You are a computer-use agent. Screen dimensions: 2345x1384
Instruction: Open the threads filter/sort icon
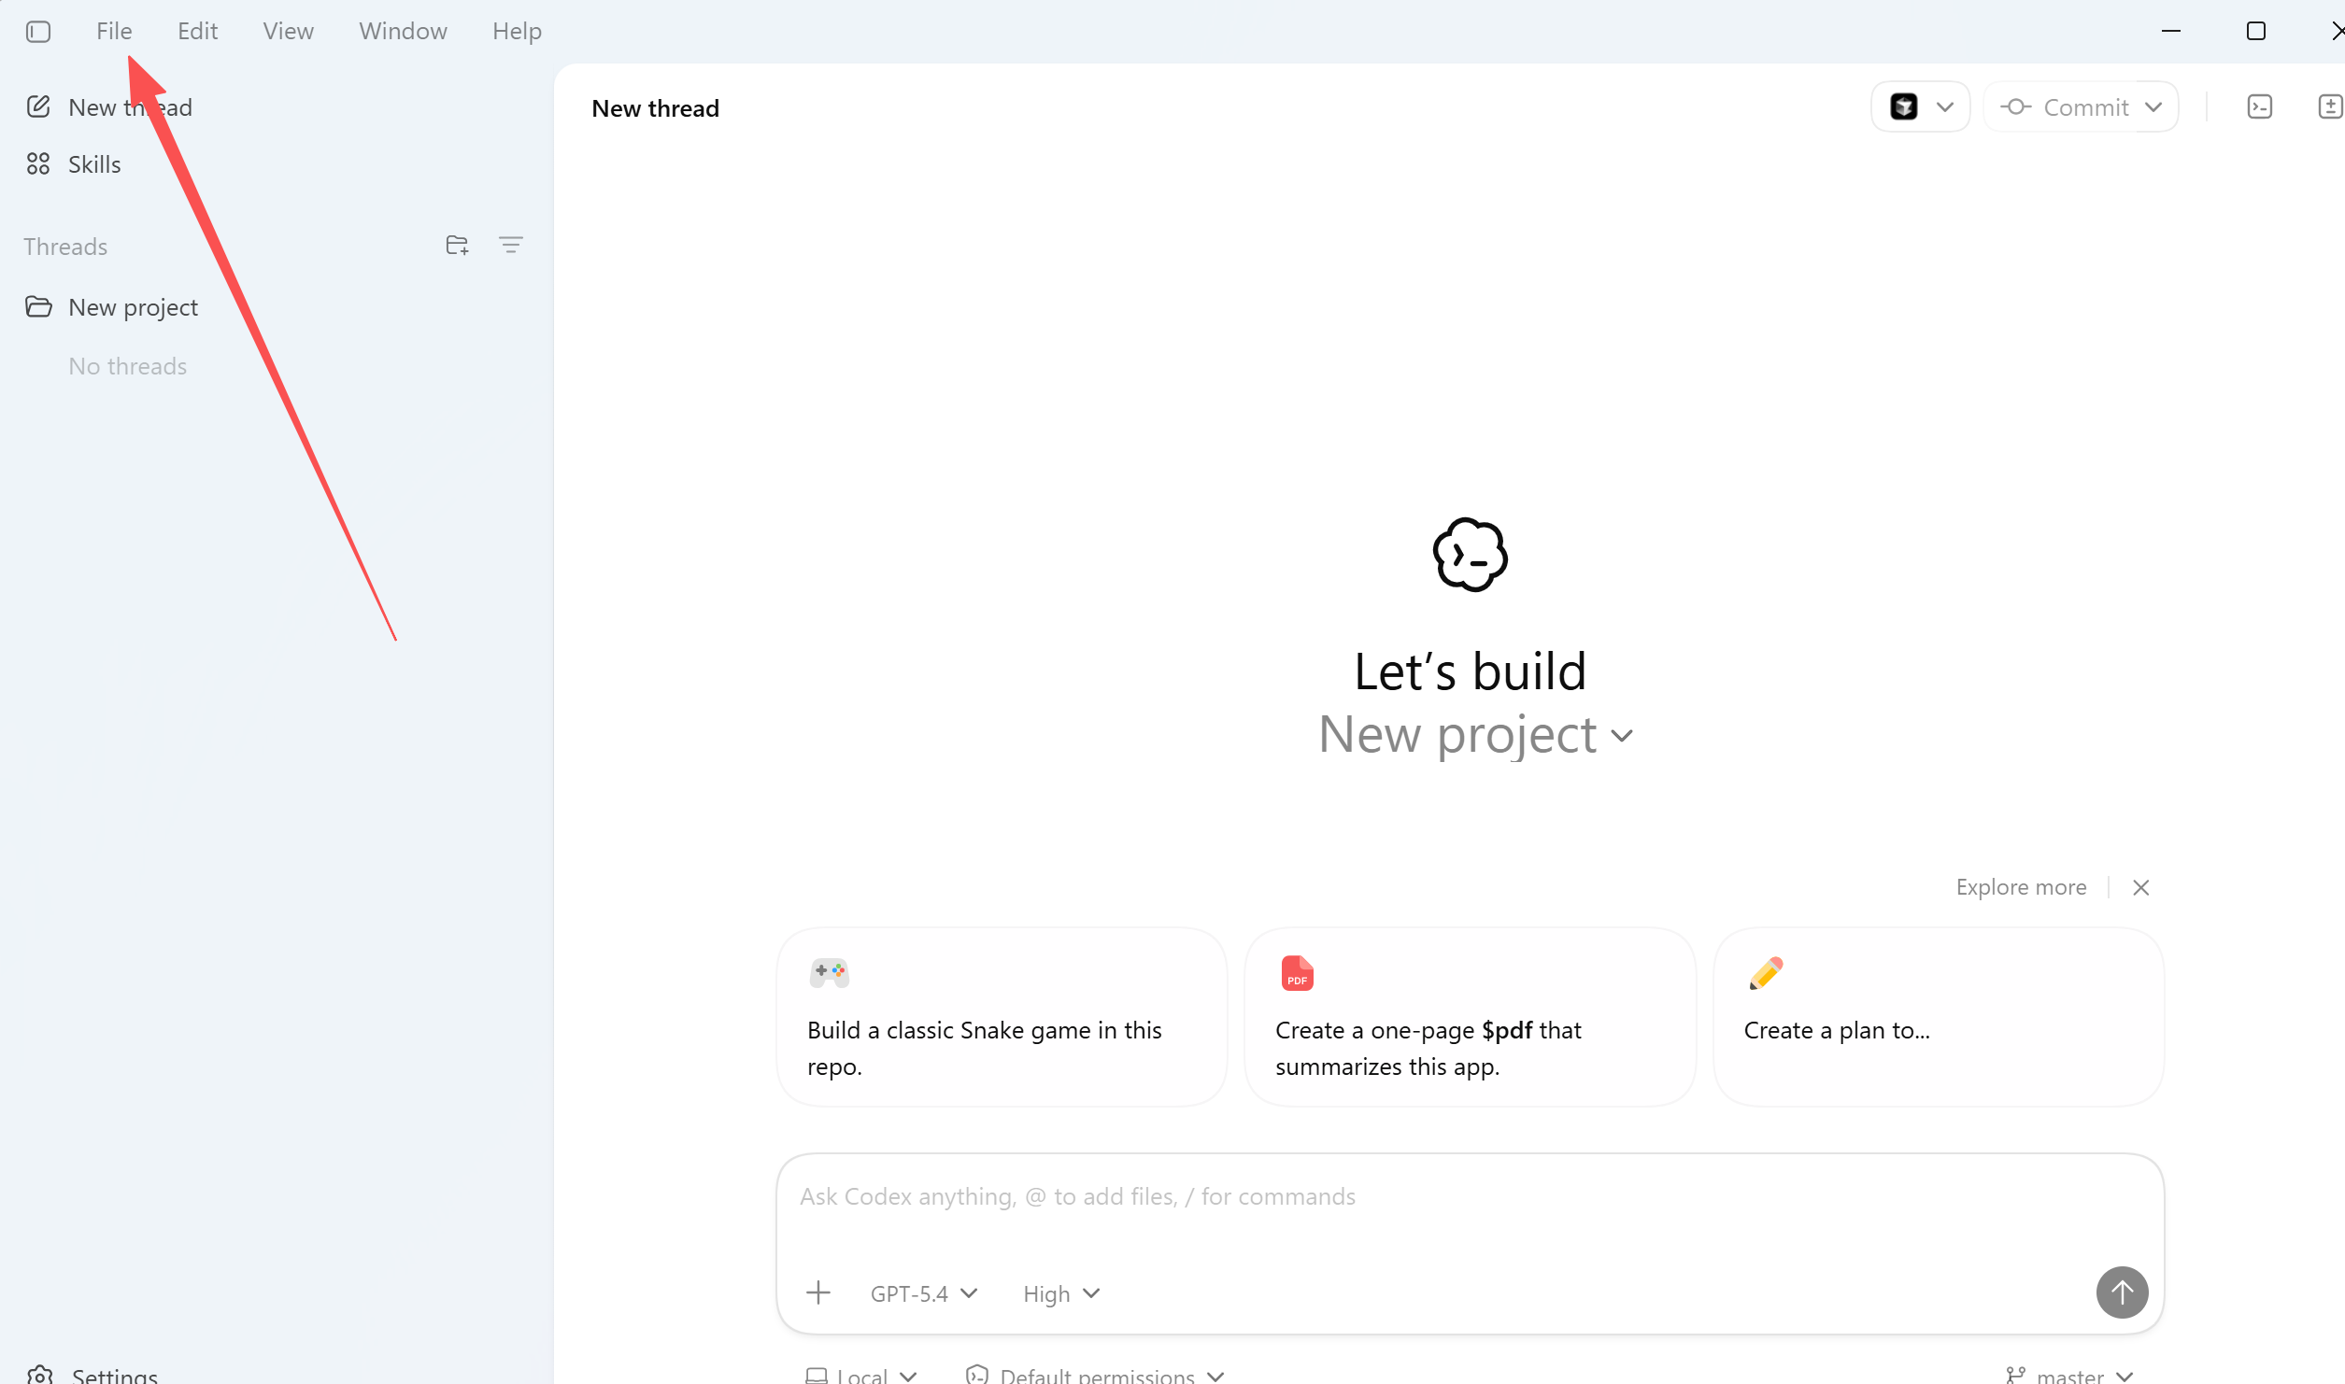(510, 246)
